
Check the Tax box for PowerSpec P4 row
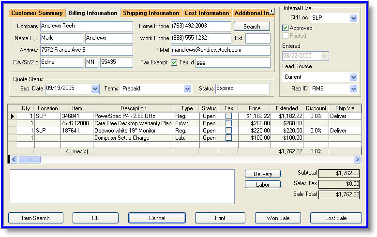point(228,116)
